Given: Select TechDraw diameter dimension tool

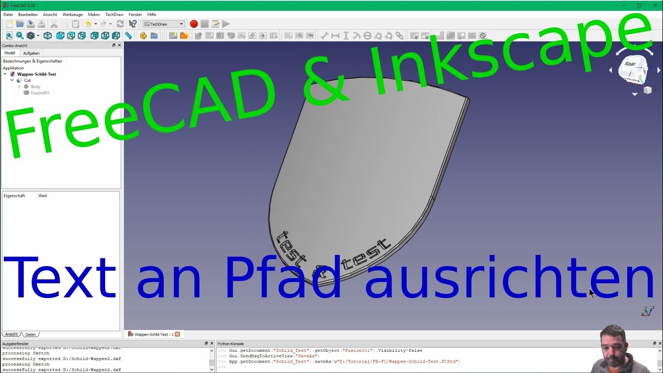Looking at the screenshot, I should (x=367, y=36).
